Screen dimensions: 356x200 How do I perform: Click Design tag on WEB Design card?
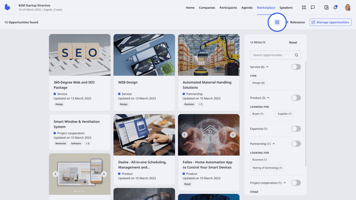124,104
